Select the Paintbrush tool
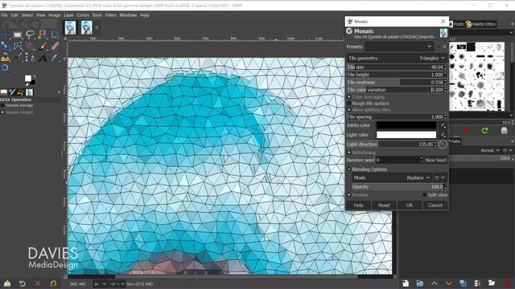Viewport: 515px width, 289px height. pyautogui.click(x=42, y=46)
